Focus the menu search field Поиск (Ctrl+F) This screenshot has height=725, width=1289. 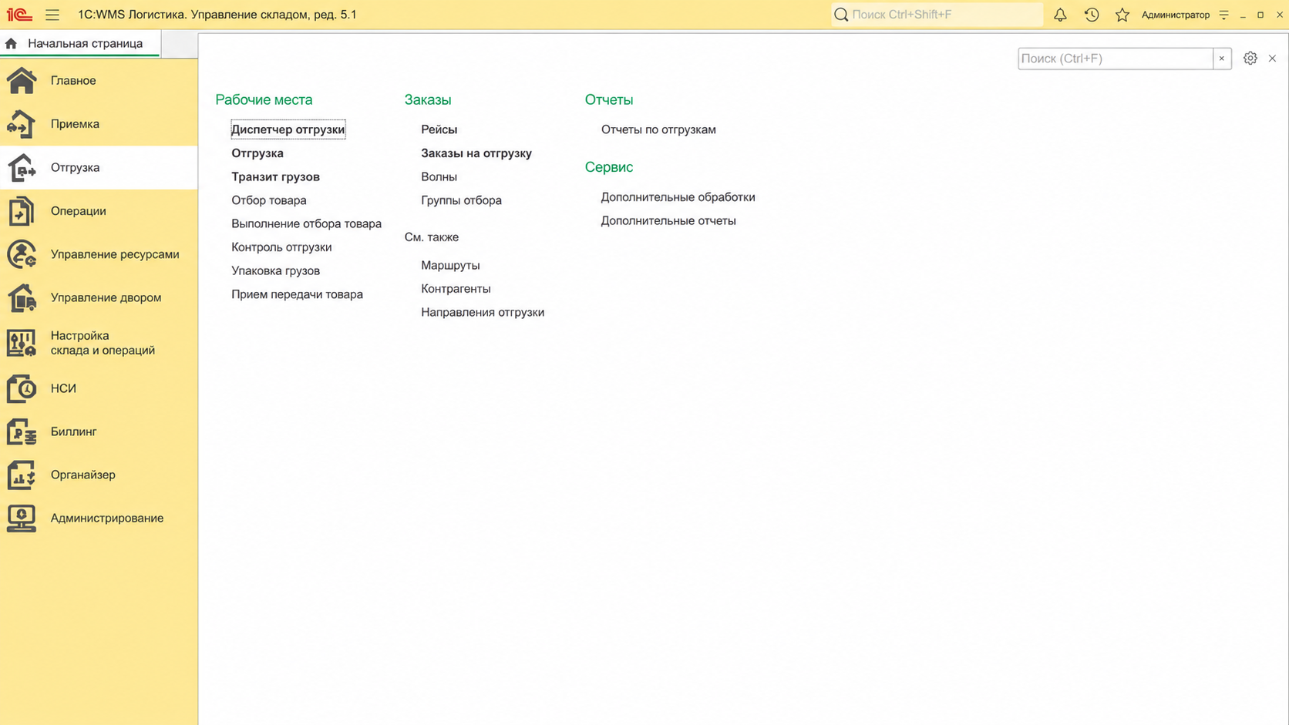(1116, 59)
